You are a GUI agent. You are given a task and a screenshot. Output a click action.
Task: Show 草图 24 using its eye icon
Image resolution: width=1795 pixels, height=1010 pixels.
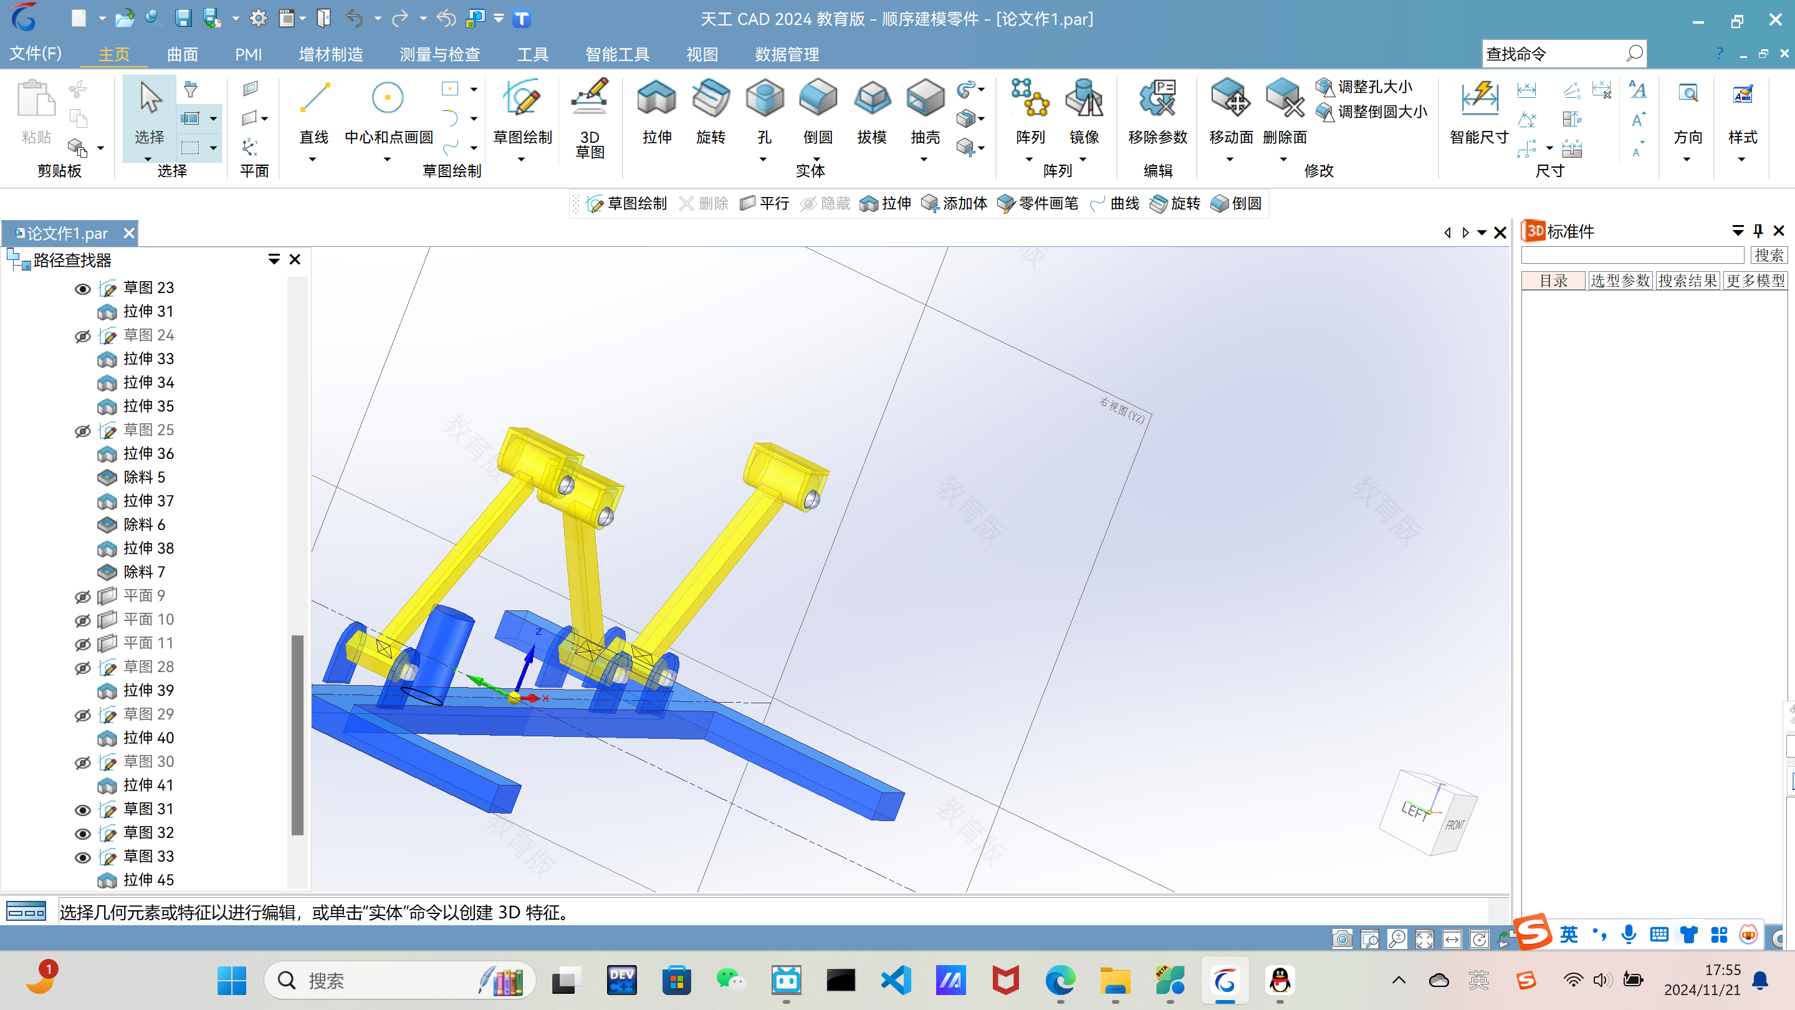point(82,336)
